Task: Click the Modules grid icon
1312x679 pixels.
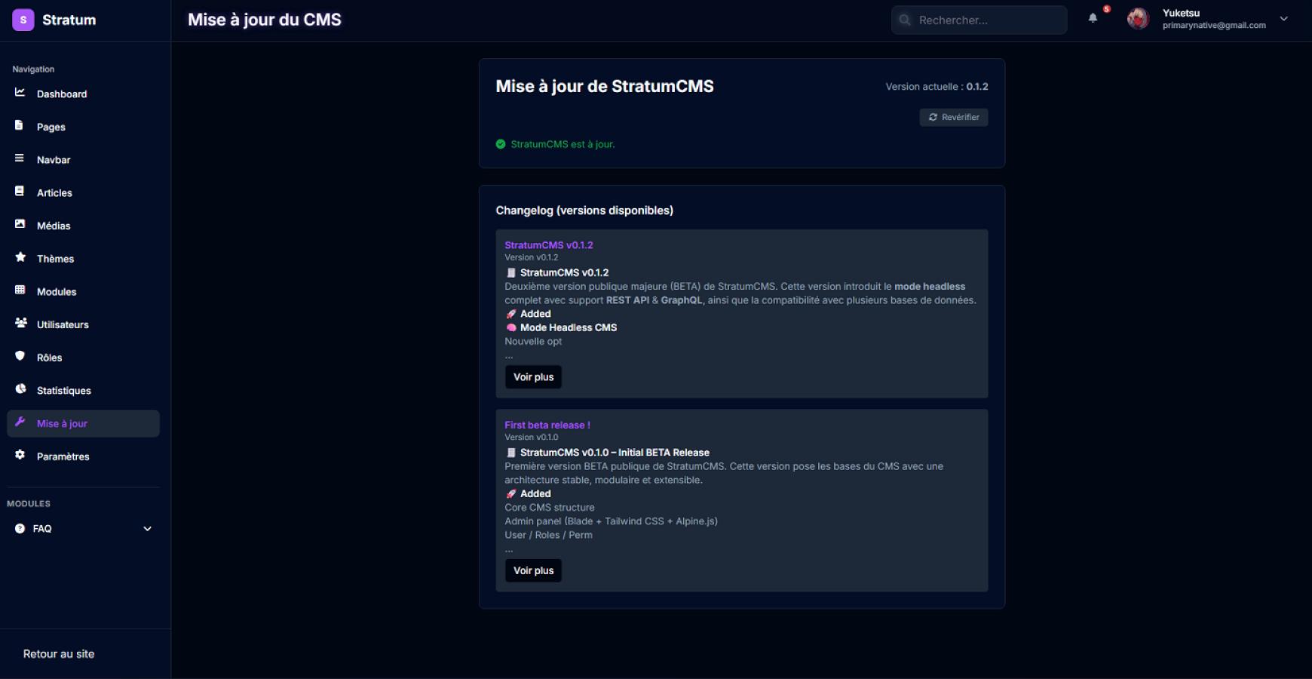Action: coord(20,290)
